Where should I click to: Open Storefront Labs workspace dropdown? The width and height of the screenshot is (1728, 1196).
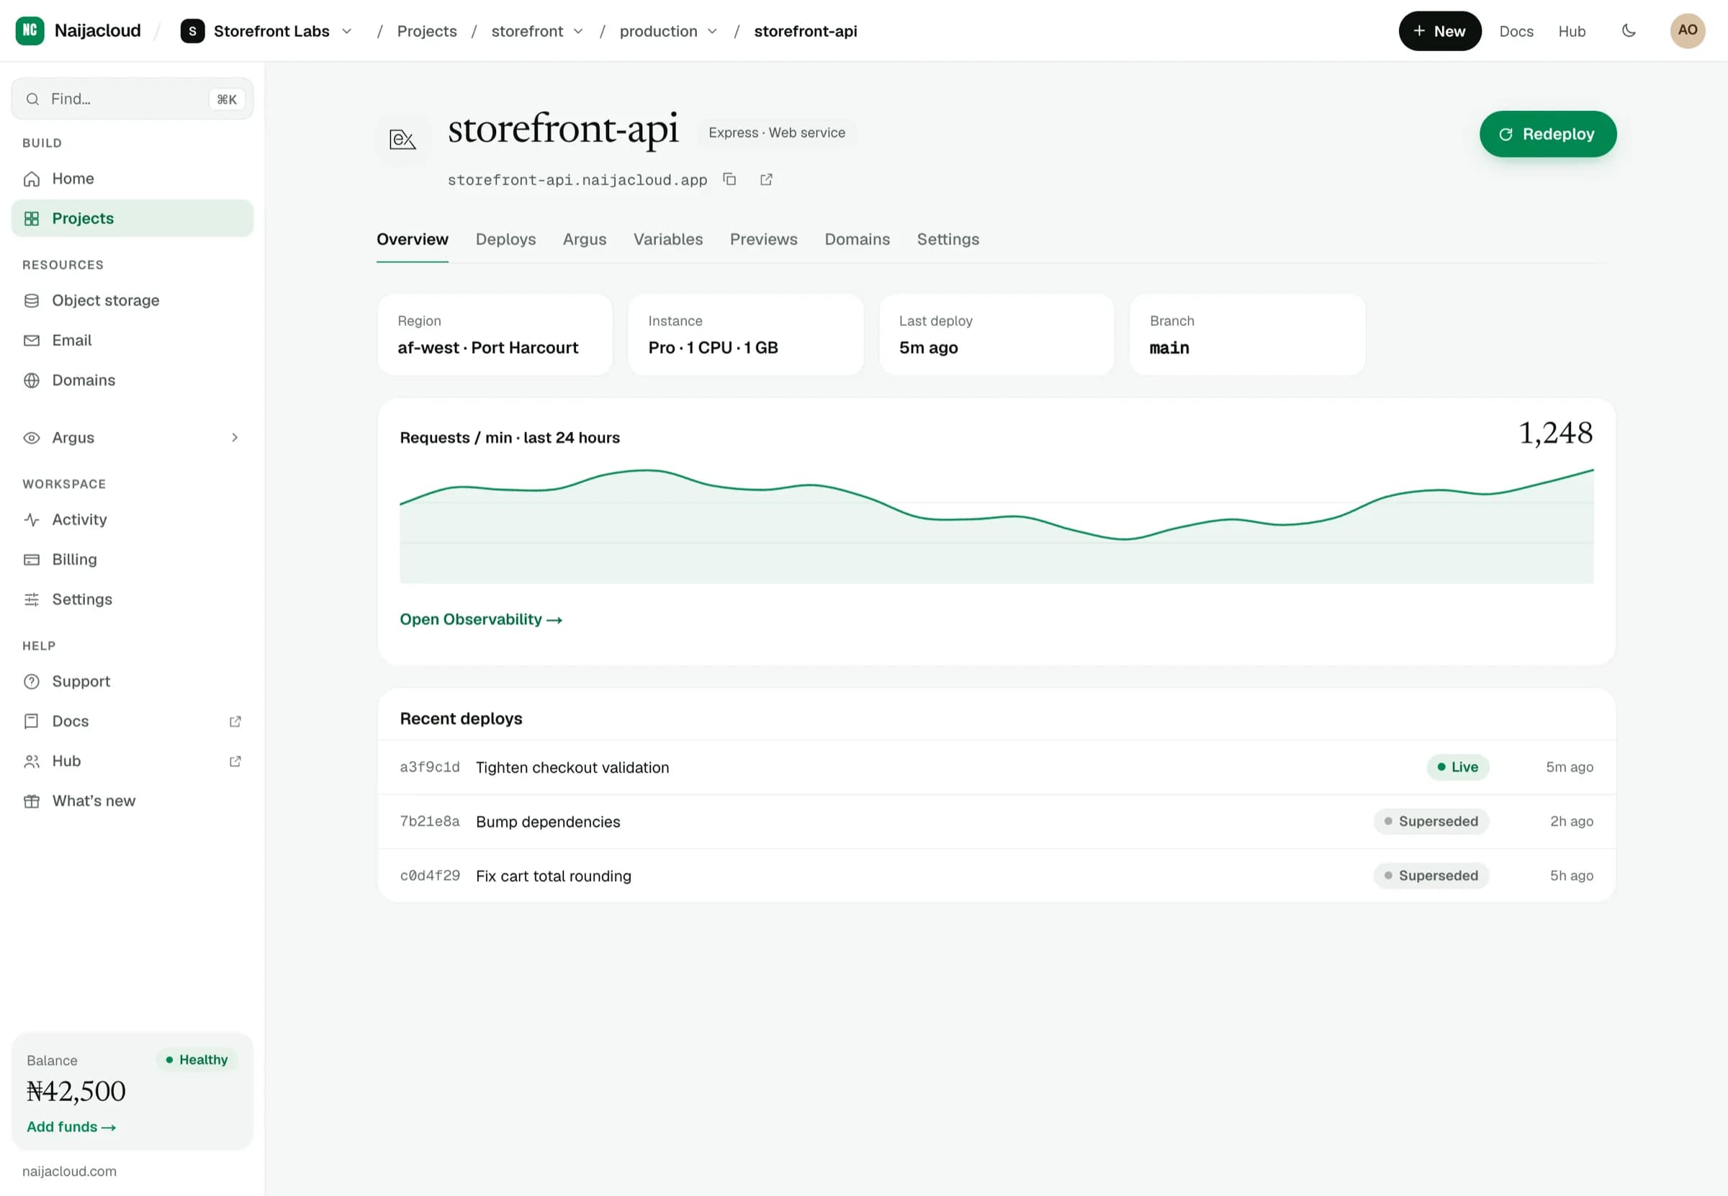coord(267,31)
